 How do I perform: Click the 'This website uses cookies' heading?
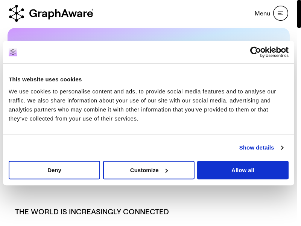click(45, 79)
